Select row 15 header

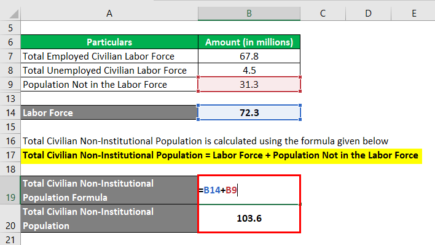10,127
